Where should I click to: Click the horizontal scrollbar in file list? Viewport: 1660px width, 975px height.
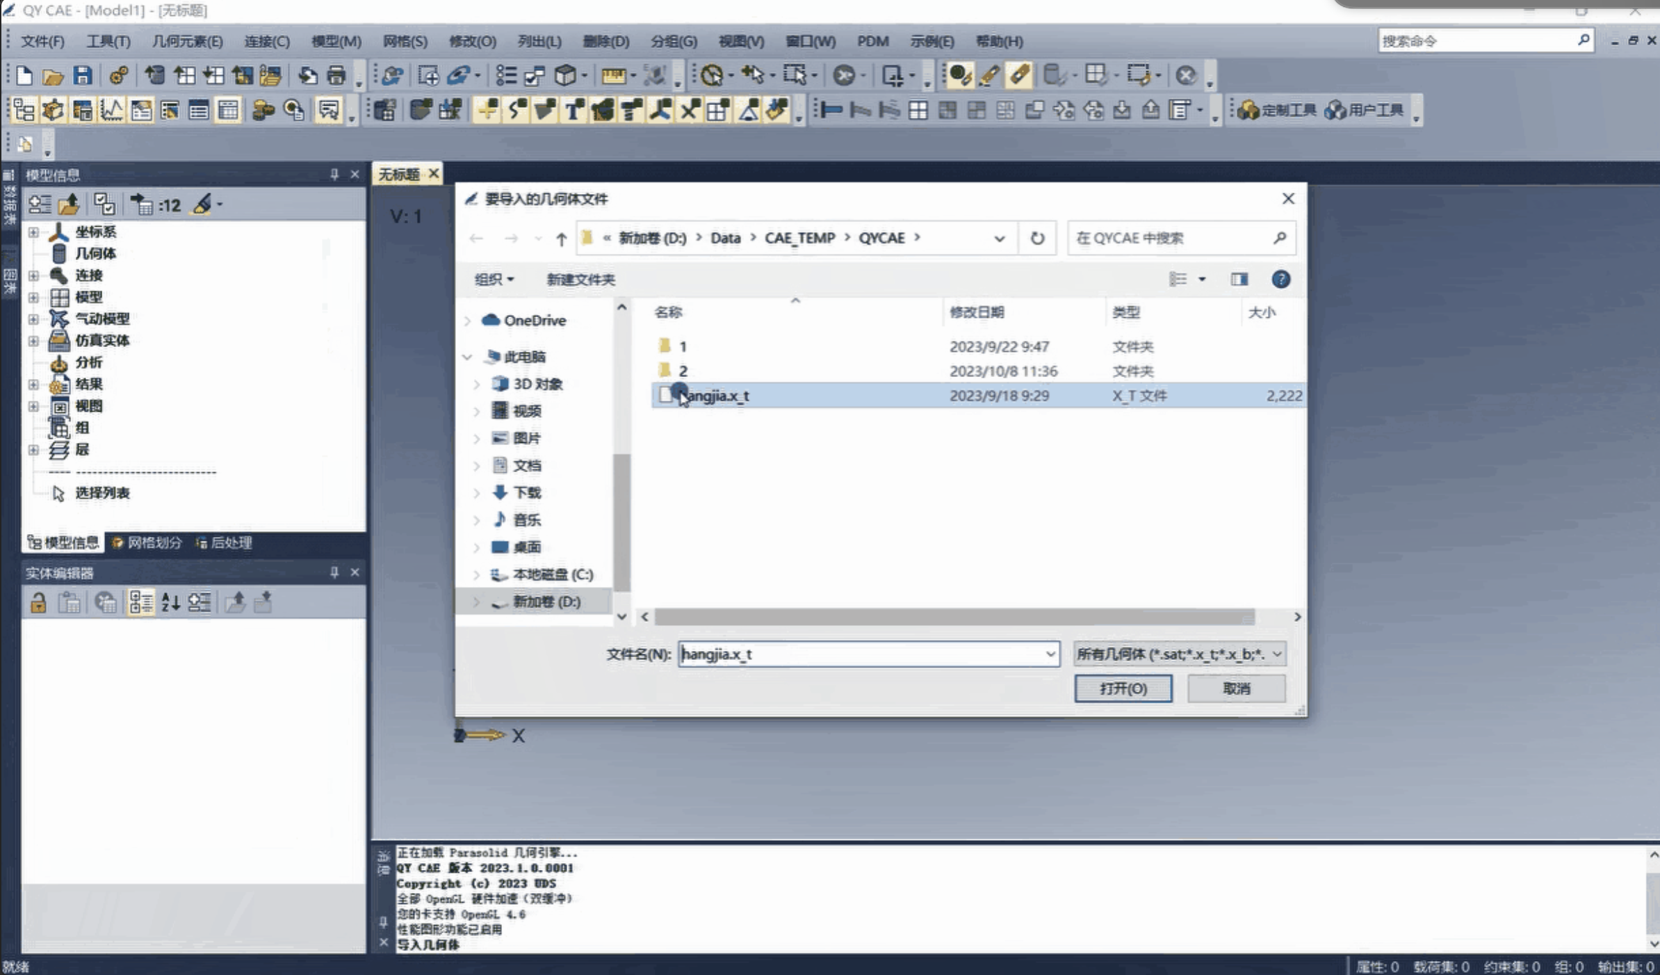point(954,617)
